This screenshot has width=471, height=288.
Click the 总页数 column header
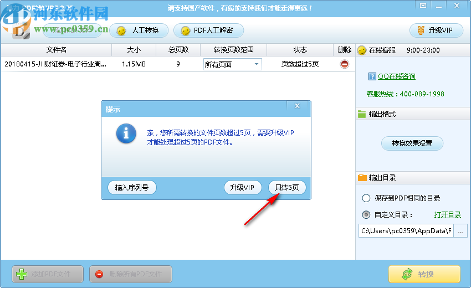[x=178, y=50]
